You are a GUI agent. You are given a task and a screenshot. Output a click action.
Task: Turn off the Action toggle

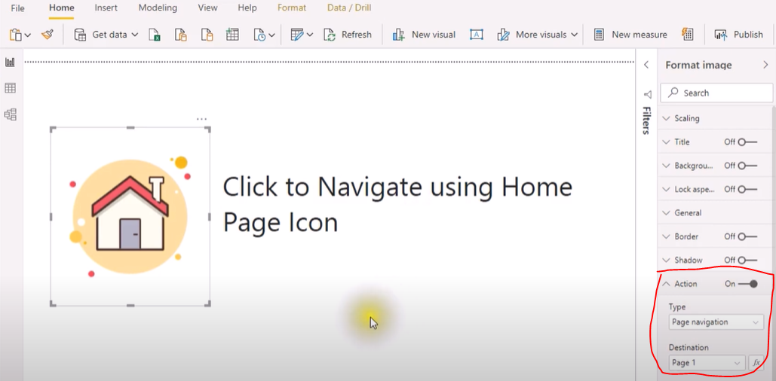748,284
